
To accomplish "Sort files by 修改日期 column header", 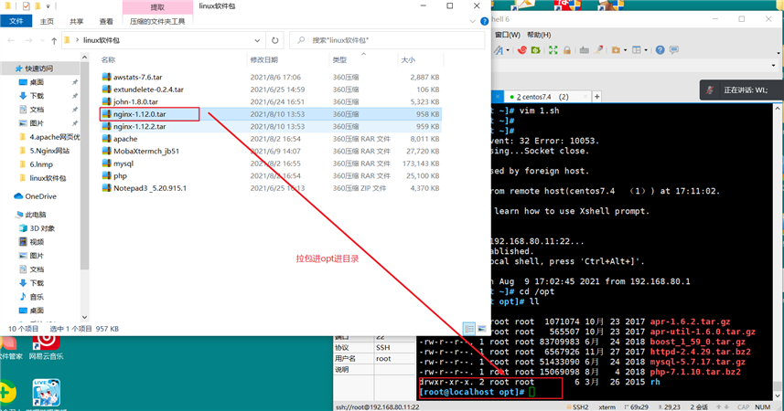I will coord(266,59).
